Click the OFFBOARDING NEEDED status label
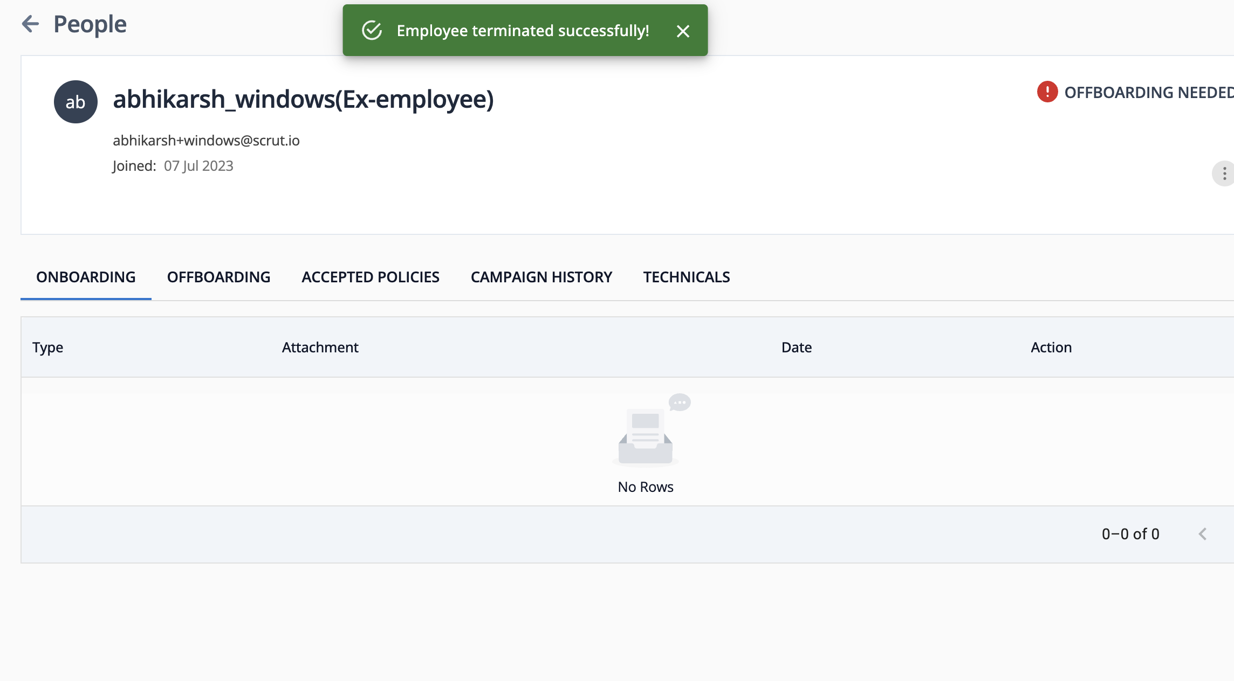This screenshot has width=1234, height=681. coord(1149,92)
